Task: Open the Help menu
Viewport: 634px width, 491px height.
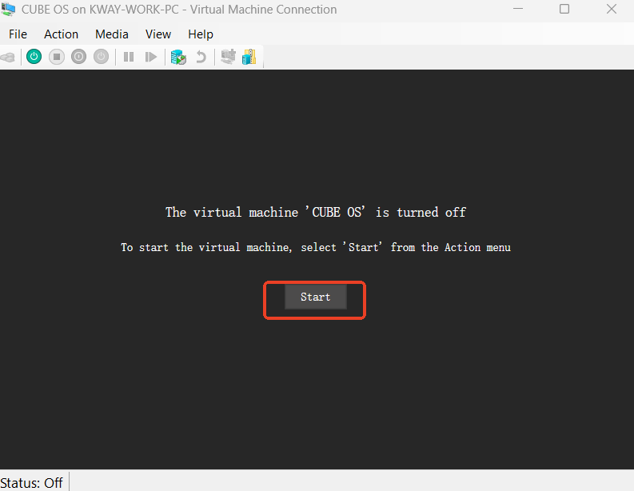Action: 201,34
